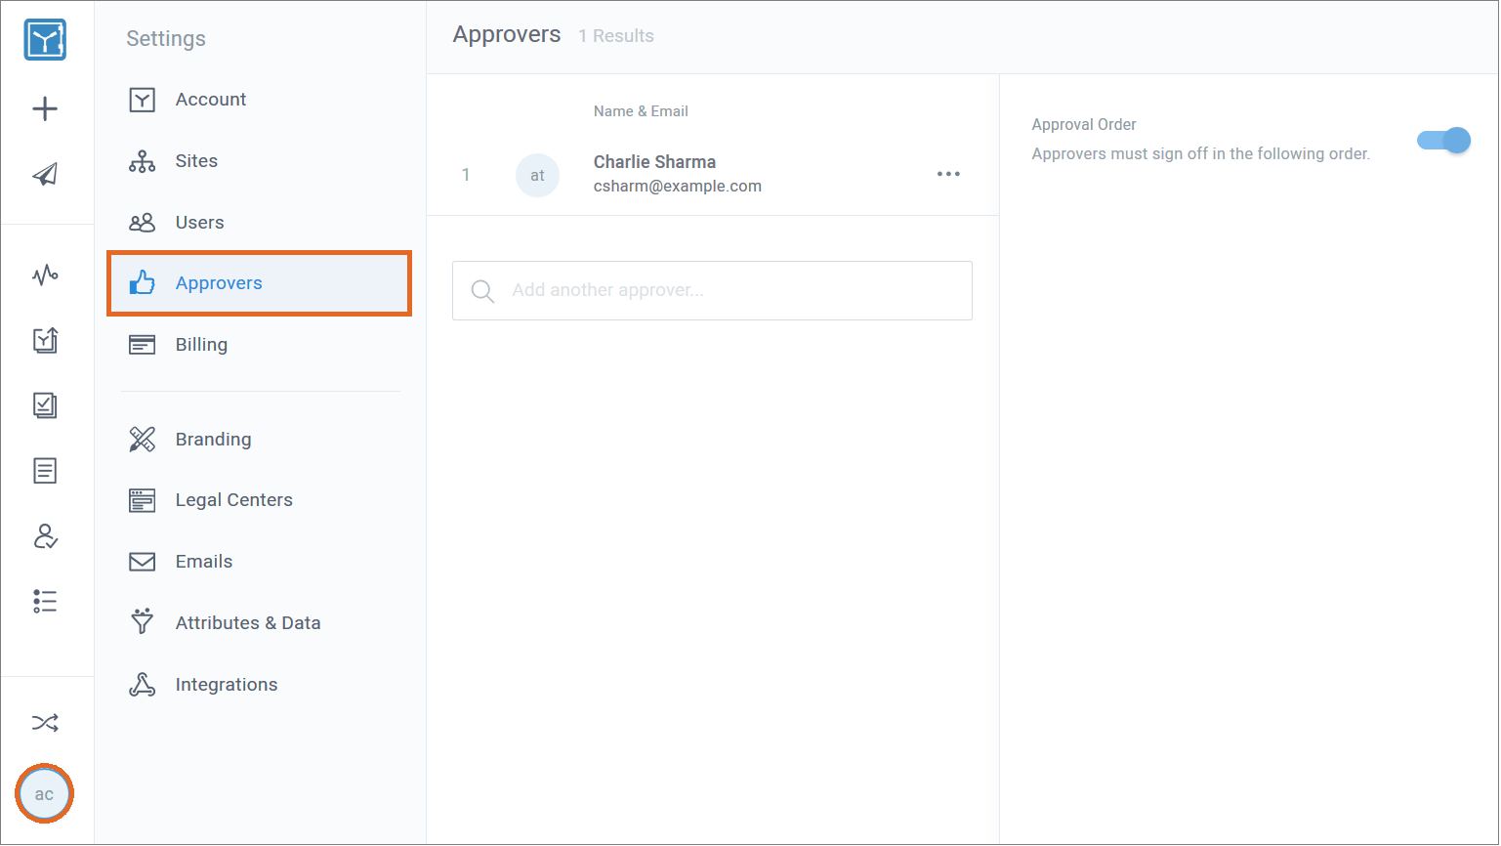Open Legal Centers settings
Viewport: 1501px width, 846px height.
click(x=233, y=499)
